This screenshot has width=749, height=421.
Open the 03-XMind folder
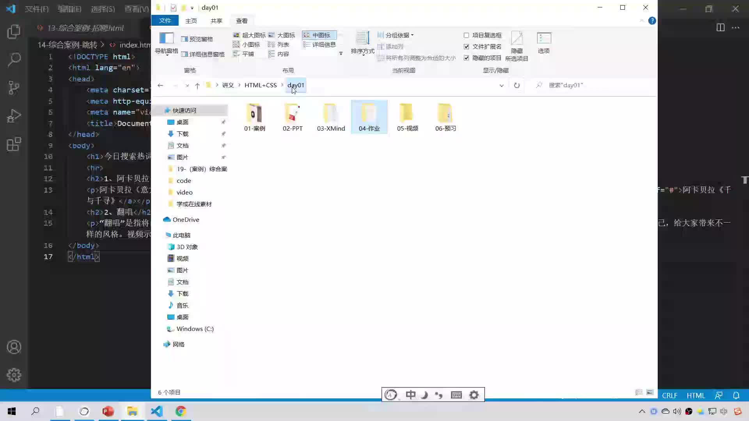331,117
